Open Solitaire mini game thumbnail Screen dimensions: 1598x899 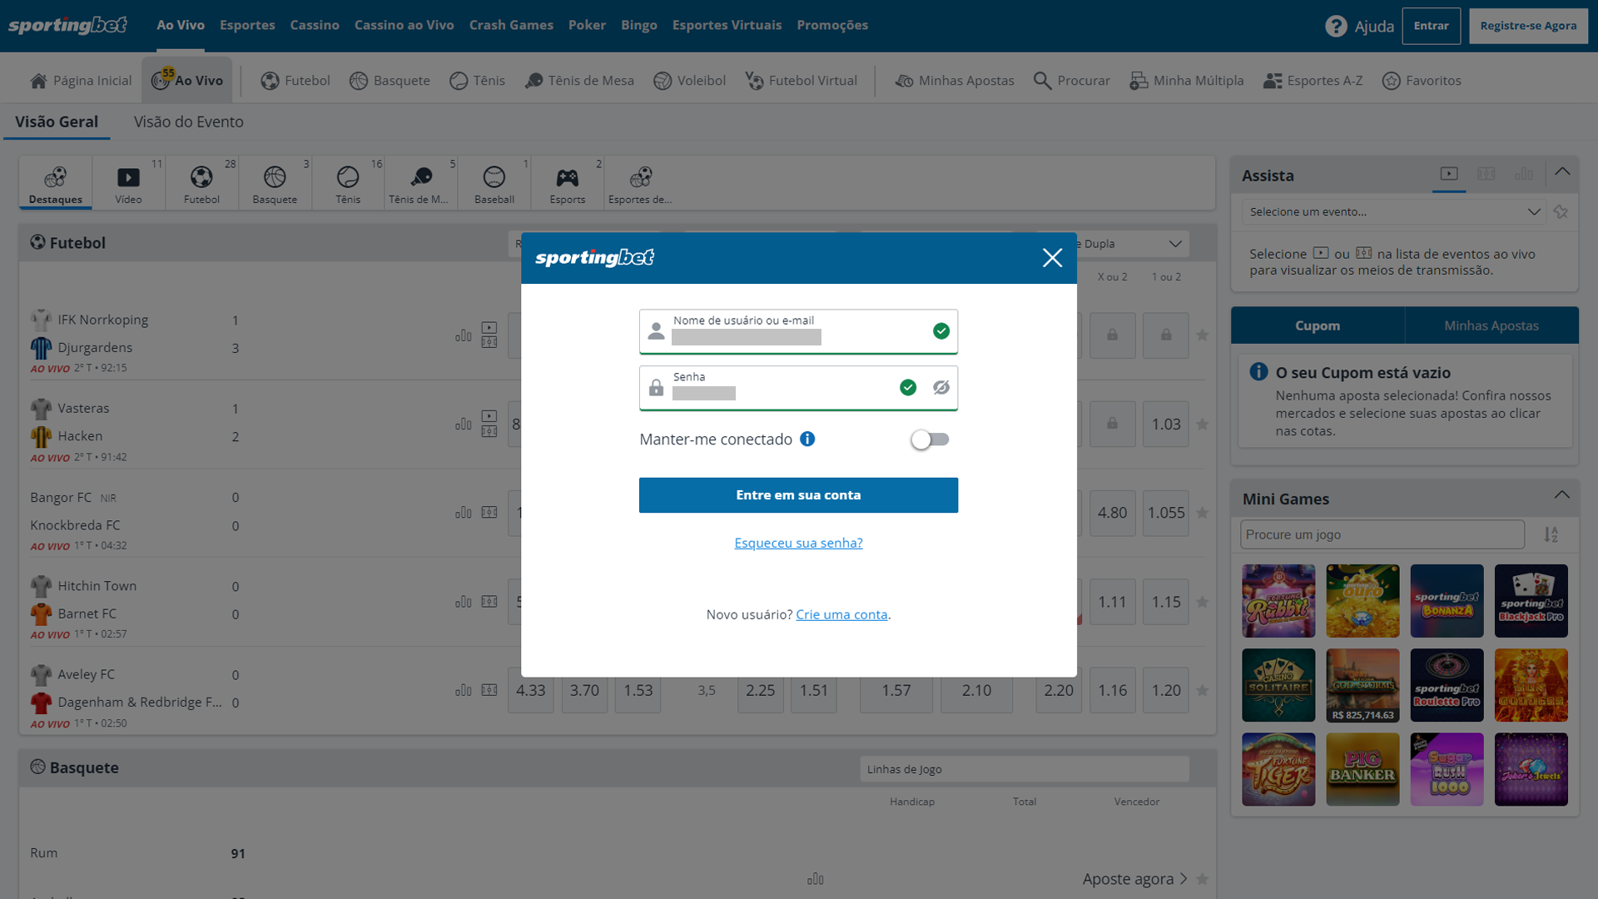[1278, 685]
